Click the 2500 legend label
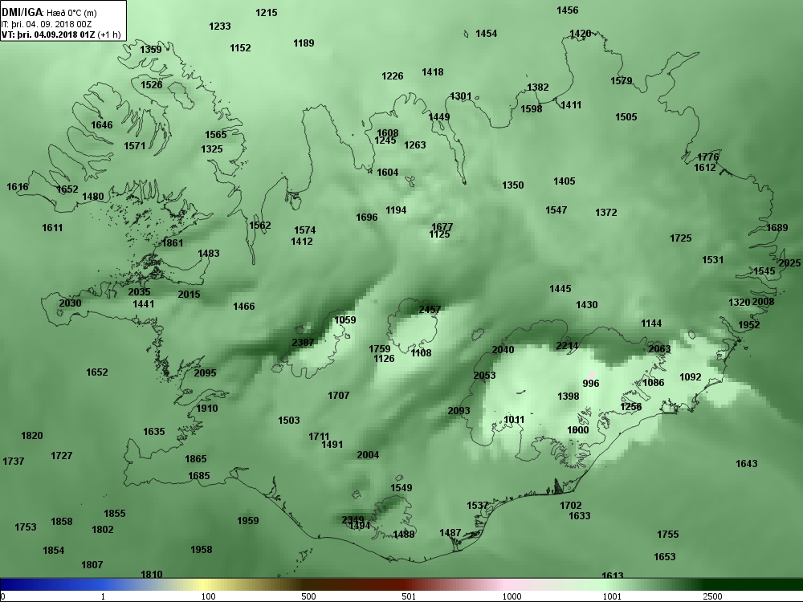The image size is (803, 602). 711,596
